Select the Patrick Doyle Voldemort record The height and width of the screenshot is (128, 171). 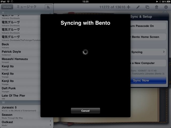tap(20, 53)
